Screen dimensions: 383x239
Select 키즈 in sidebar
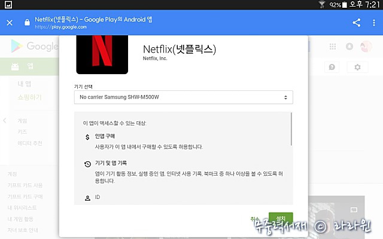(22, 131)
